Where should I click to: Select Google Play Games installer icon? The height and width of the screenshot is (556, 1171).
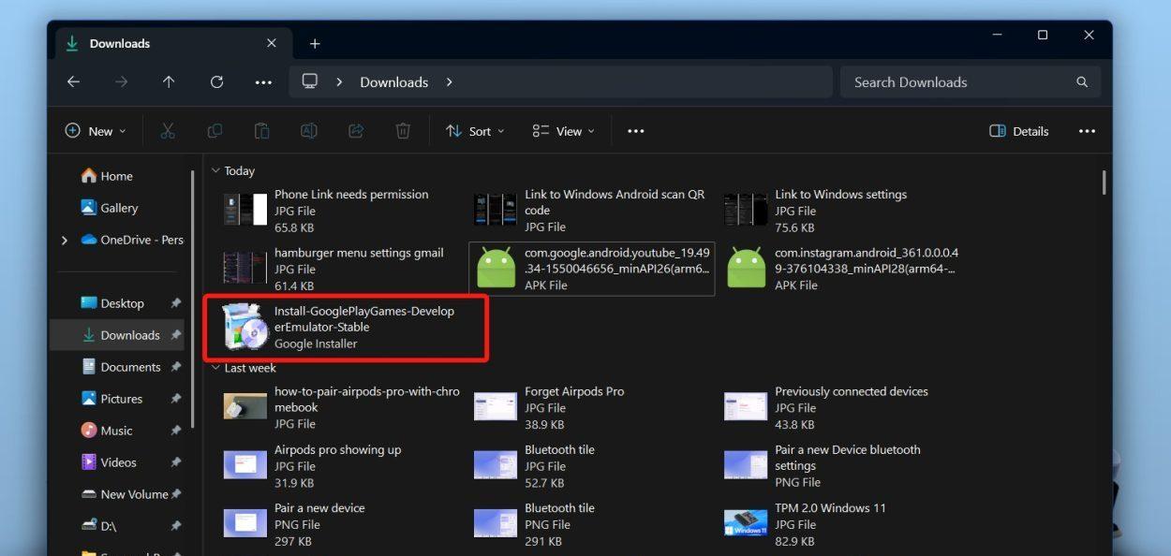pyautogui.click(x=245, y=327)
